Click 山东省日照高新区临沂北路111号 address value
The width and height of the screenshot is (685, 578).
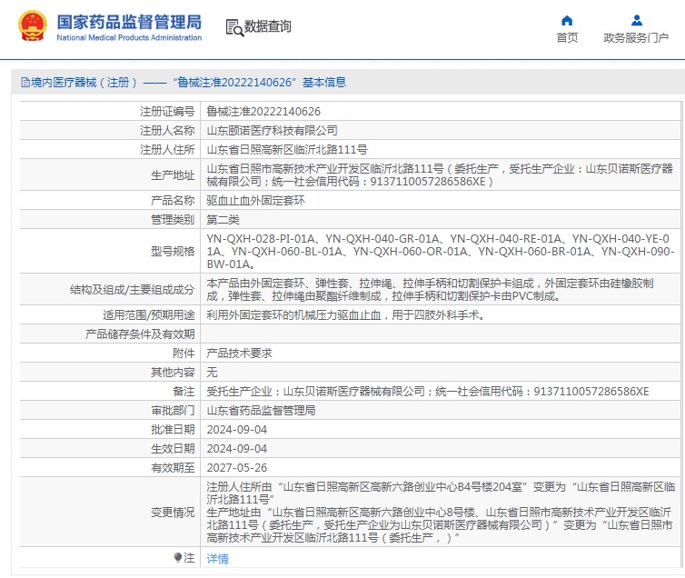(x=286, y=150)
